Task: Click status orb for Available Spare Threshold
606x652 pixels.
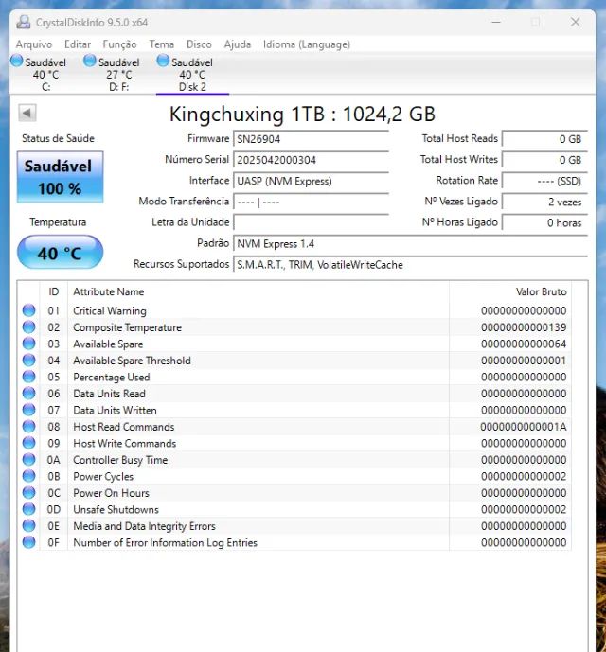Action: pos(28,361)
